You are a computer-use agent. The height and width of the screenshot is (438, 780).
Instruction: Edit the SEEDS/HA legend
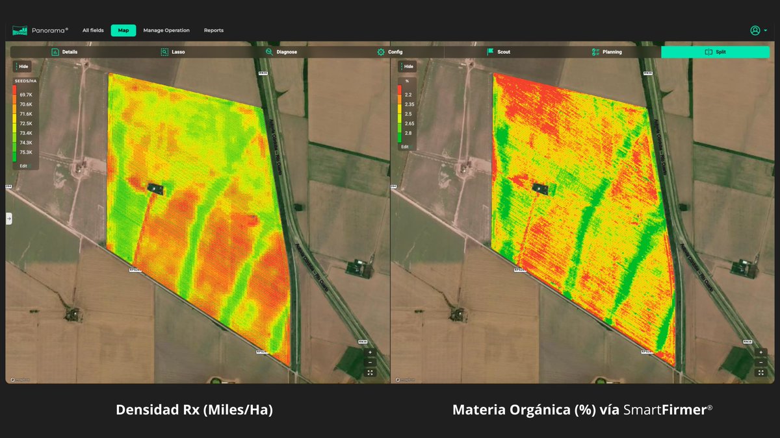23,165
